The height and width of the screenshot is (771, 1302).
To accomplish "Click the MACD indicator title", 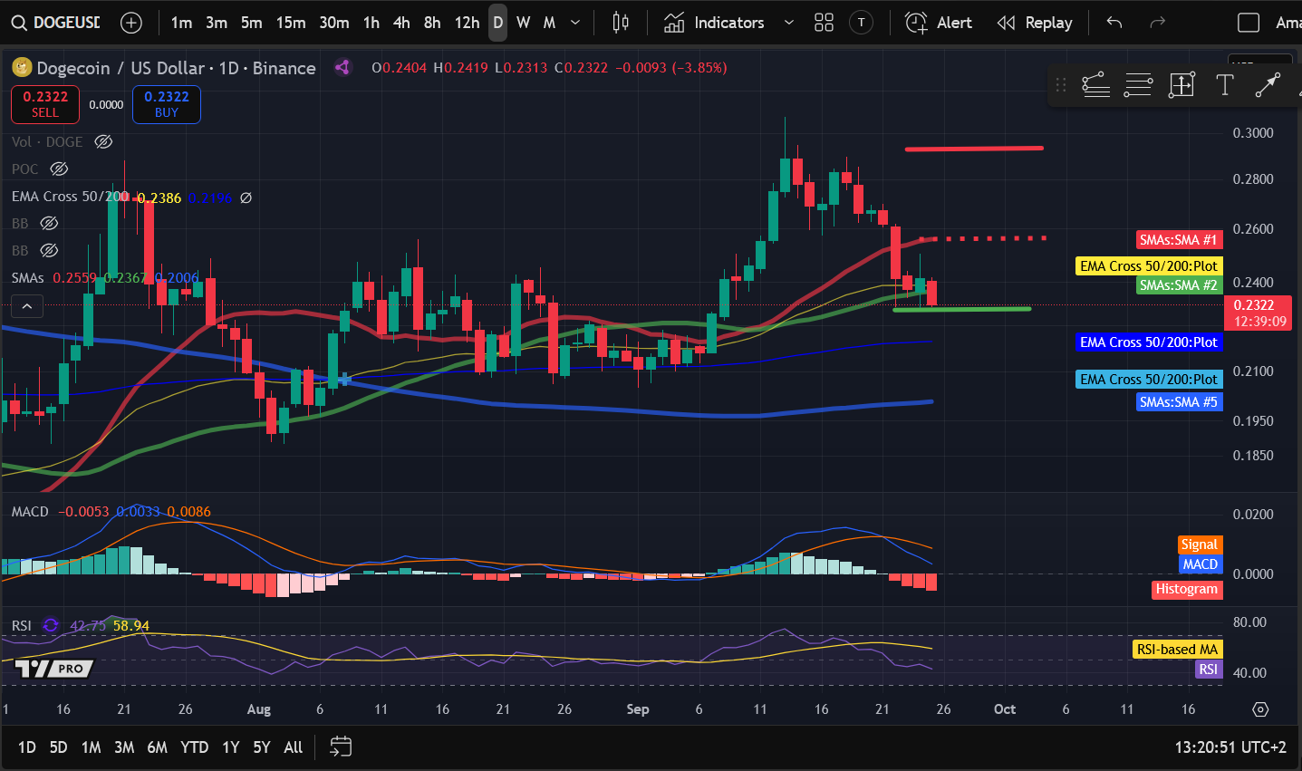I will [x=30, y=512].
